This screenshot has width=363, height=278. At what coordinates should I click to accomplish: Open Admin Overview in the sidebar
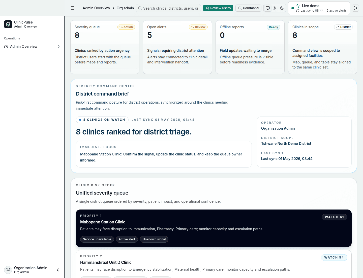click(x=32, y=47)
